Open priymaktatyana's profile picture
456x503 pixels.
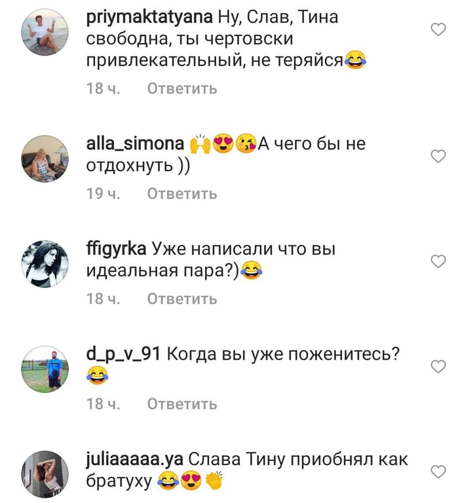[45, 32]
